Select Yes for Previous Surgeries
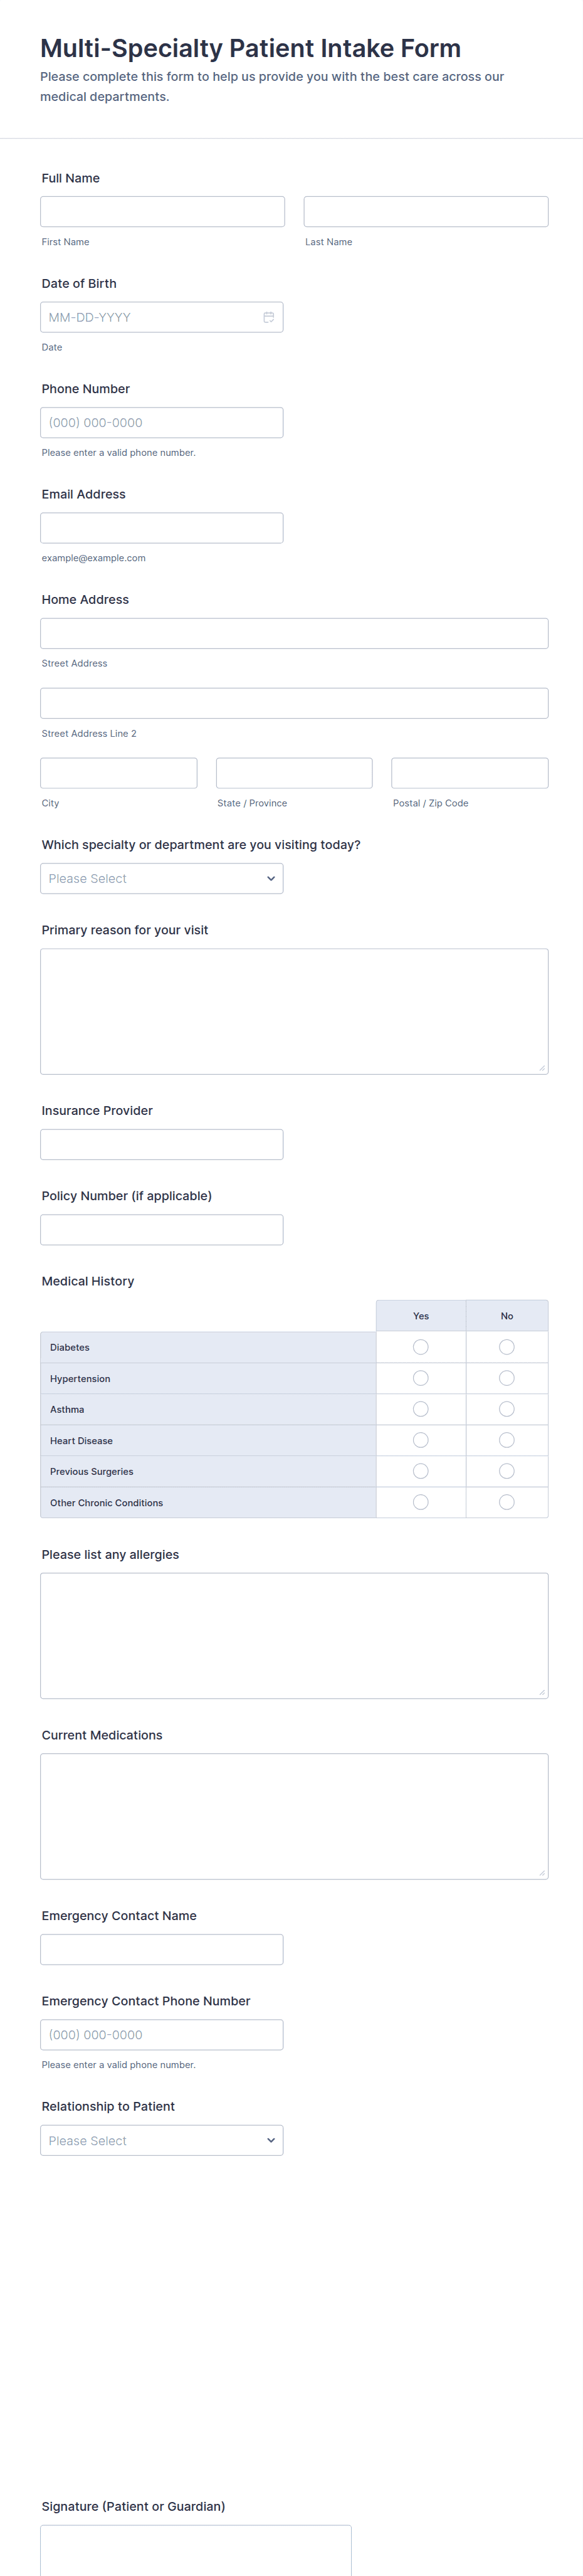583x2576 pixels. pos(421,1471)
